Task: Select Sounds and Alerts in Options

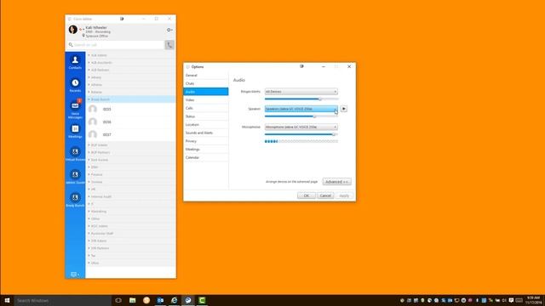Action: (206, 133)
